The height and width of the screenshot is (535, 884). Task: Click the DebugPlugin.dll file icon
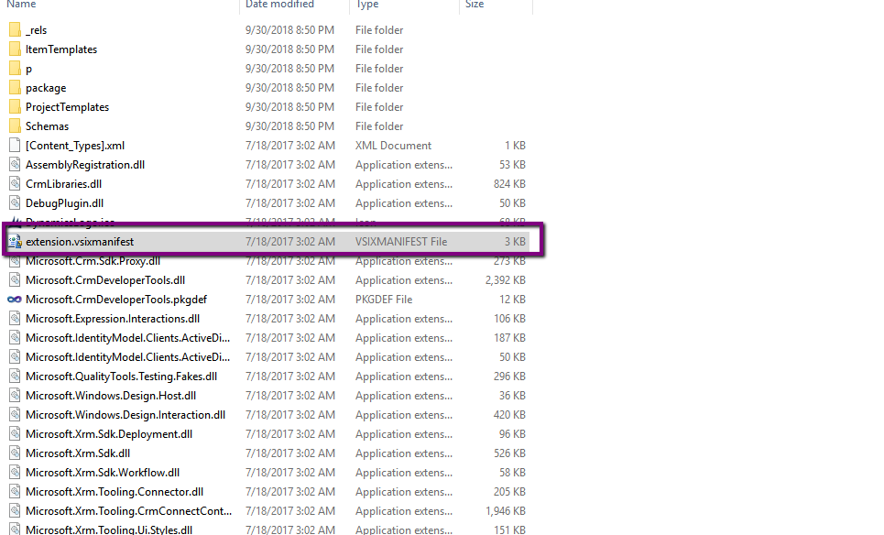click(x=15, y=203)
